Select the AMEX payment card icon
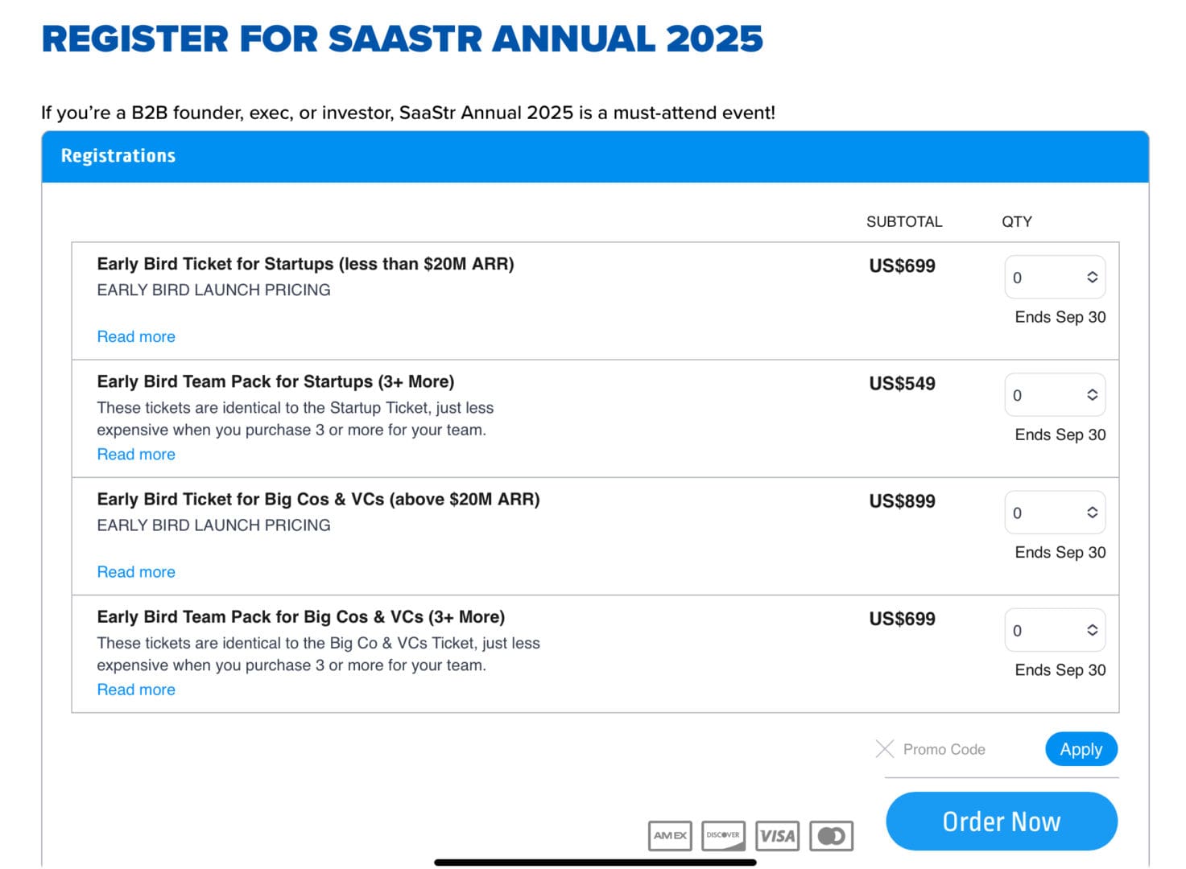 tap(669, 836)
